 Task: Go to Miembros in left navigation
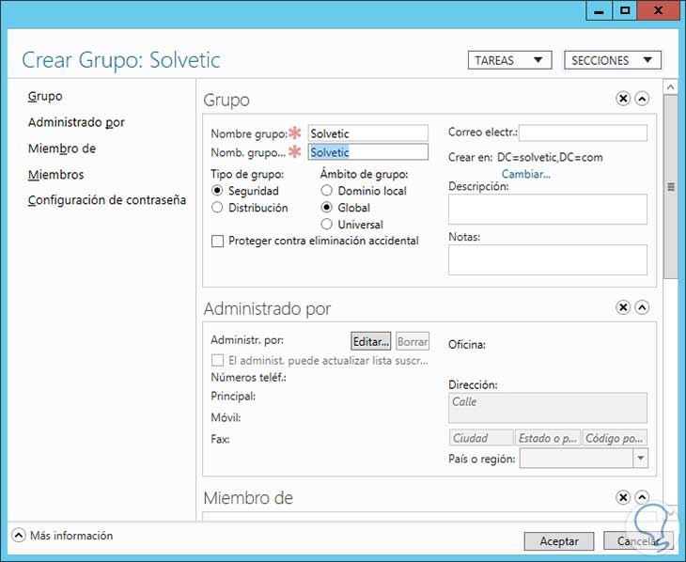(55, 175)
